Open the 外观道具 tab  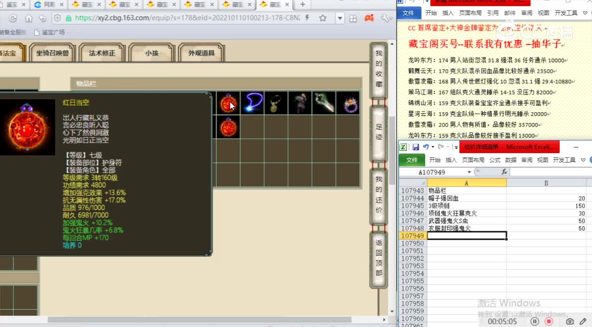click(x=202, y=53)
